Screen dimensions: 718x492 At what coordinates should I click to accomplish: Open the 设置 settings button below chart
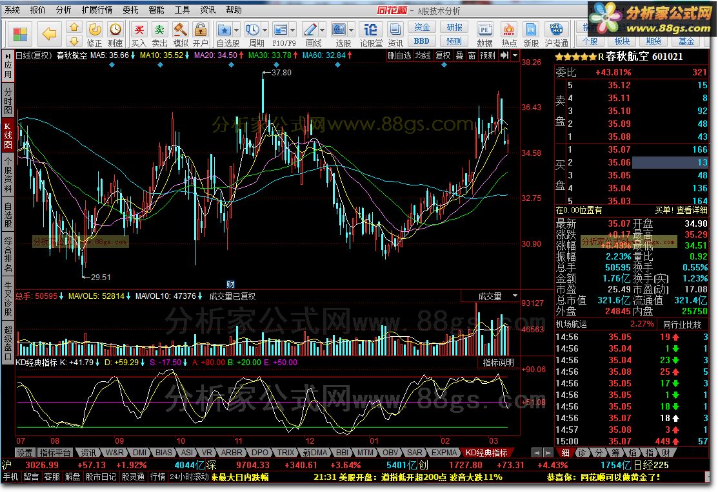pyautogui.click(x=25, y=453)
